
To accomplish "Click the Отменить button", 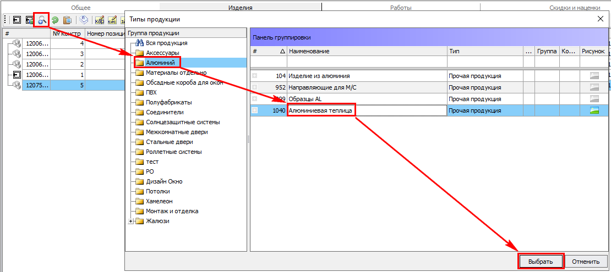I will pos(585,262).
